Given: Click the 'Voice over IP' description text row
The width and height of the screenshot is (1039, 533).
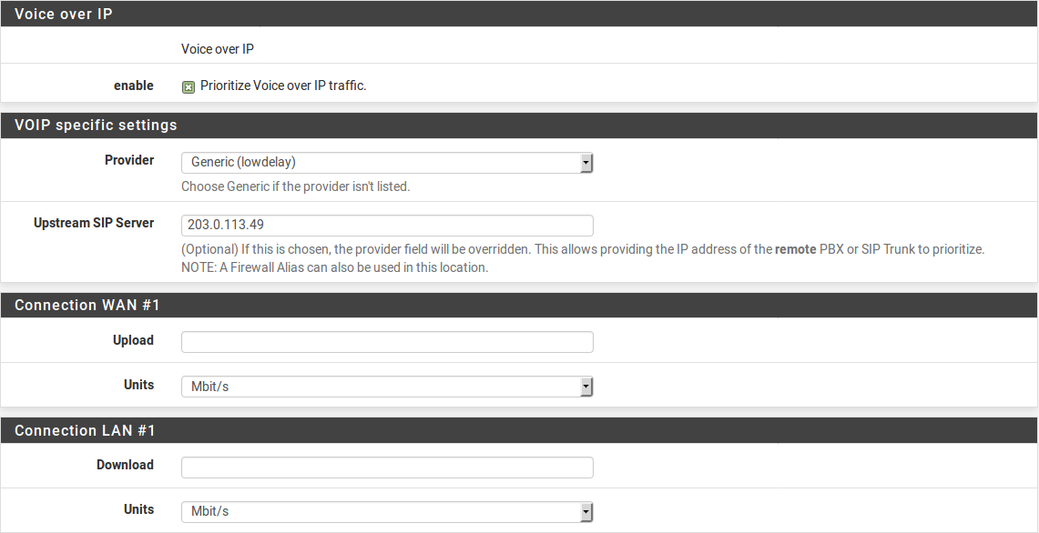Looking at the screenshot, I should click(218, 49).
